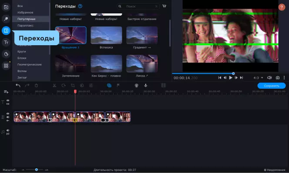
Task: Select the scissors cut tool
Action: [54, 85]
